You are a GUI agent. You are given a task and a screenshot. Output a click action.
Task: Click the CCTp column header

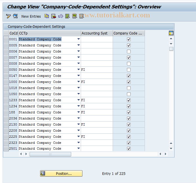pyautogui.click(x=49, y=33)
